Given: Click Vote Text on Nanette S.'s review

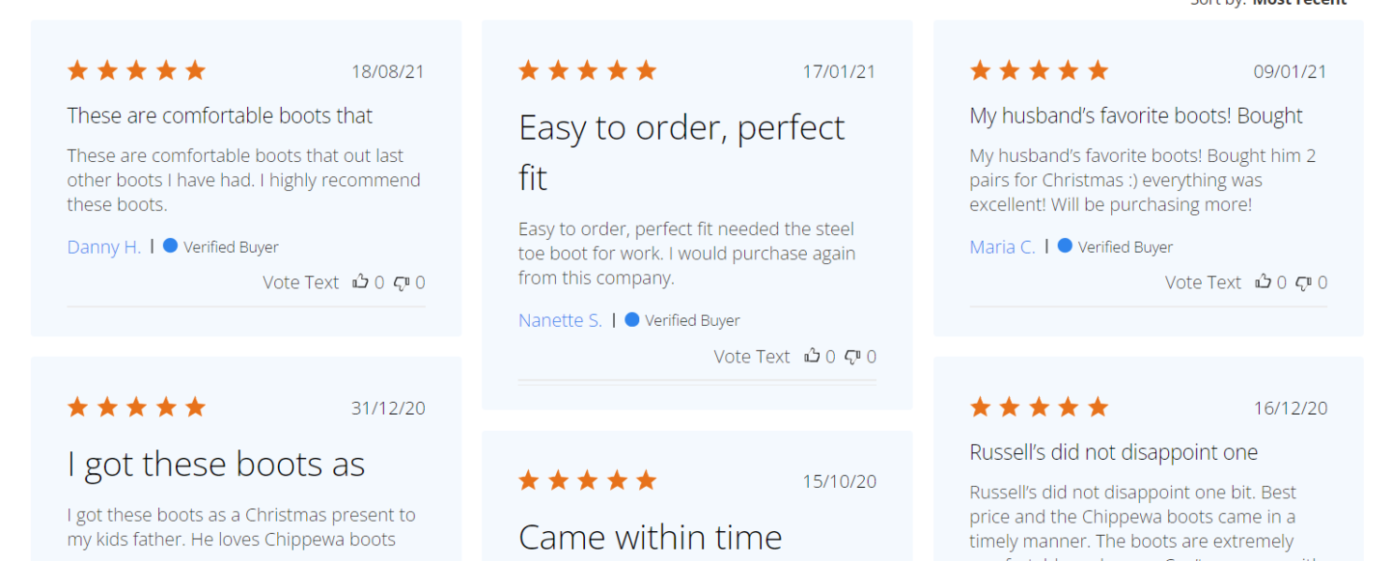Looking at the screenshot, I should pyautogui.click(x=752, y=356).
